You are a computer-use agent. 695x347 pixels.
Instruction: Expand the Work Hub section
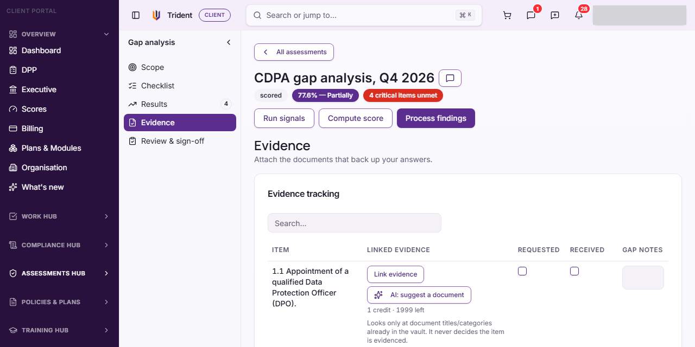coord(60,216)
